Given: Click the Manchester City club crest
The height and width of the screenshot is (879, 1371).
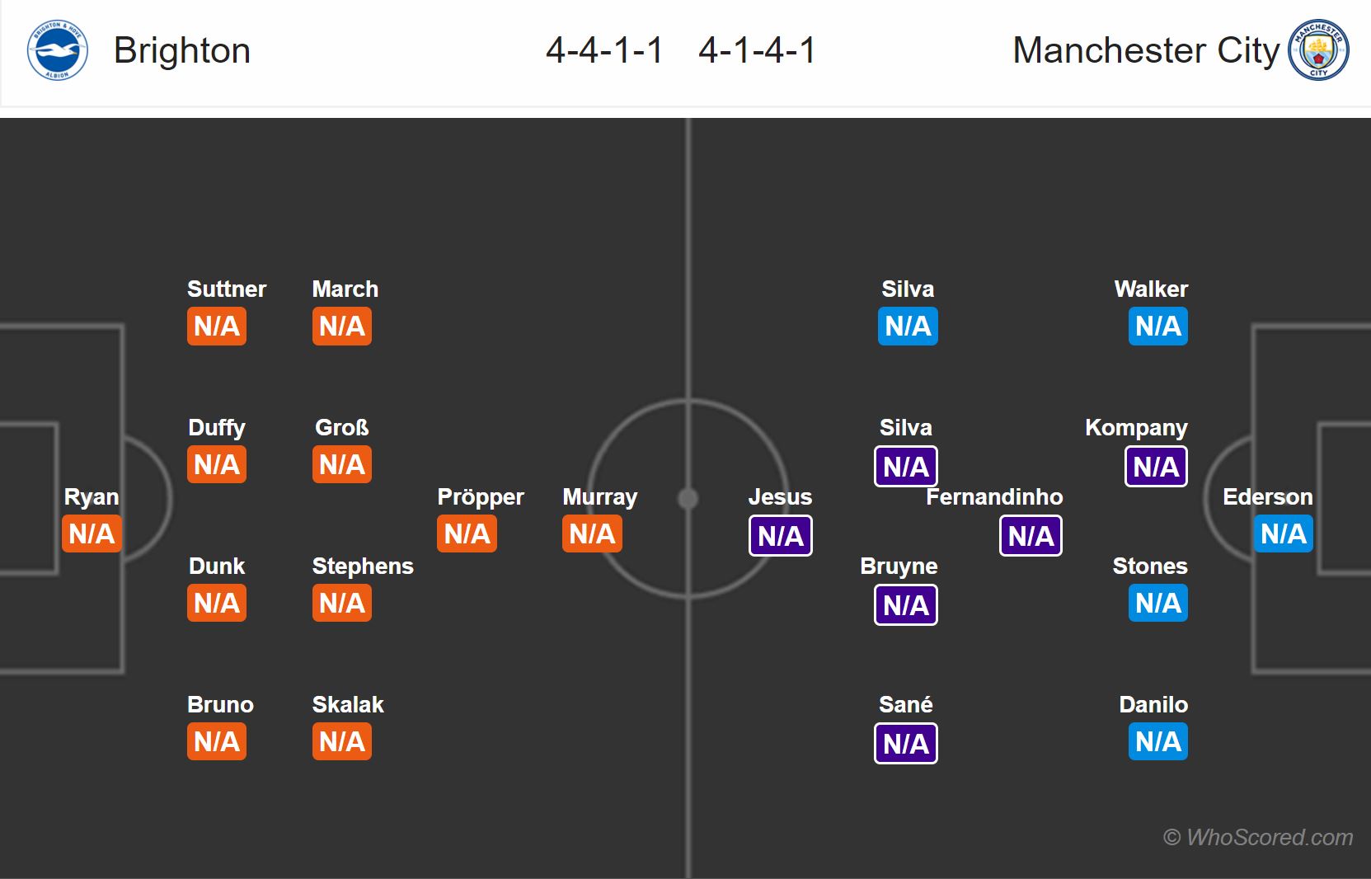Looking at the screenshot, I should [1319, 50].
